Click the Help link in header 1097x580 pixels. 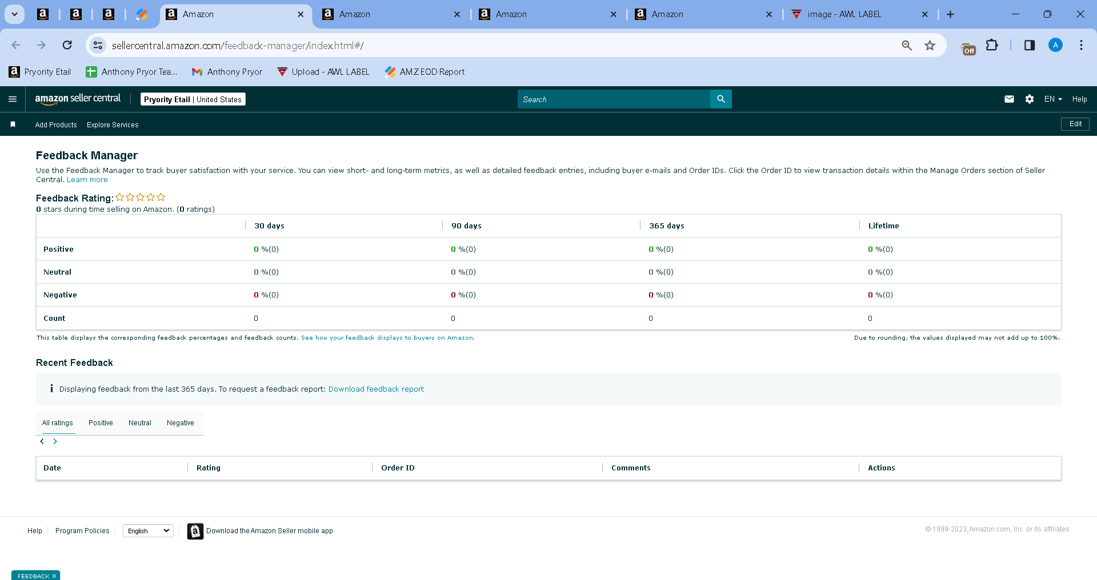(x=1079, y=99)
